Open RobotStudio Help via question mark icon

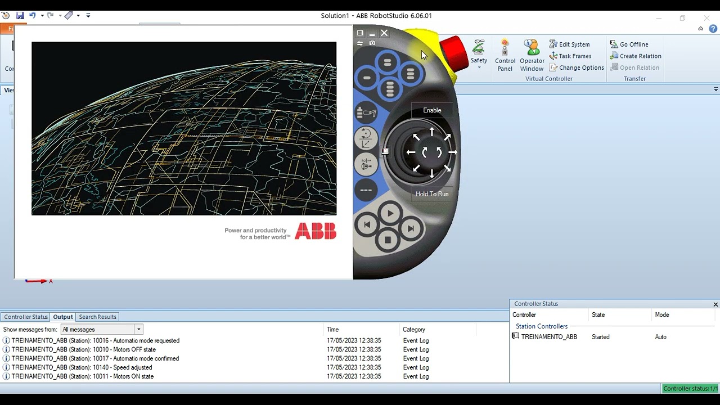tap(713, 29)
